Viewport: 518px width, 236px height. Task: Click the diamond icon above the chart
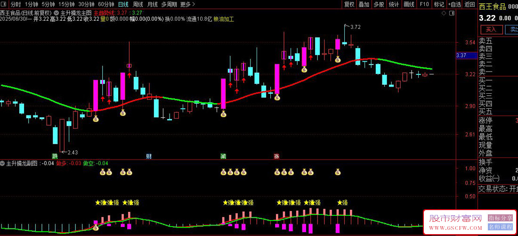coord(444,13)
